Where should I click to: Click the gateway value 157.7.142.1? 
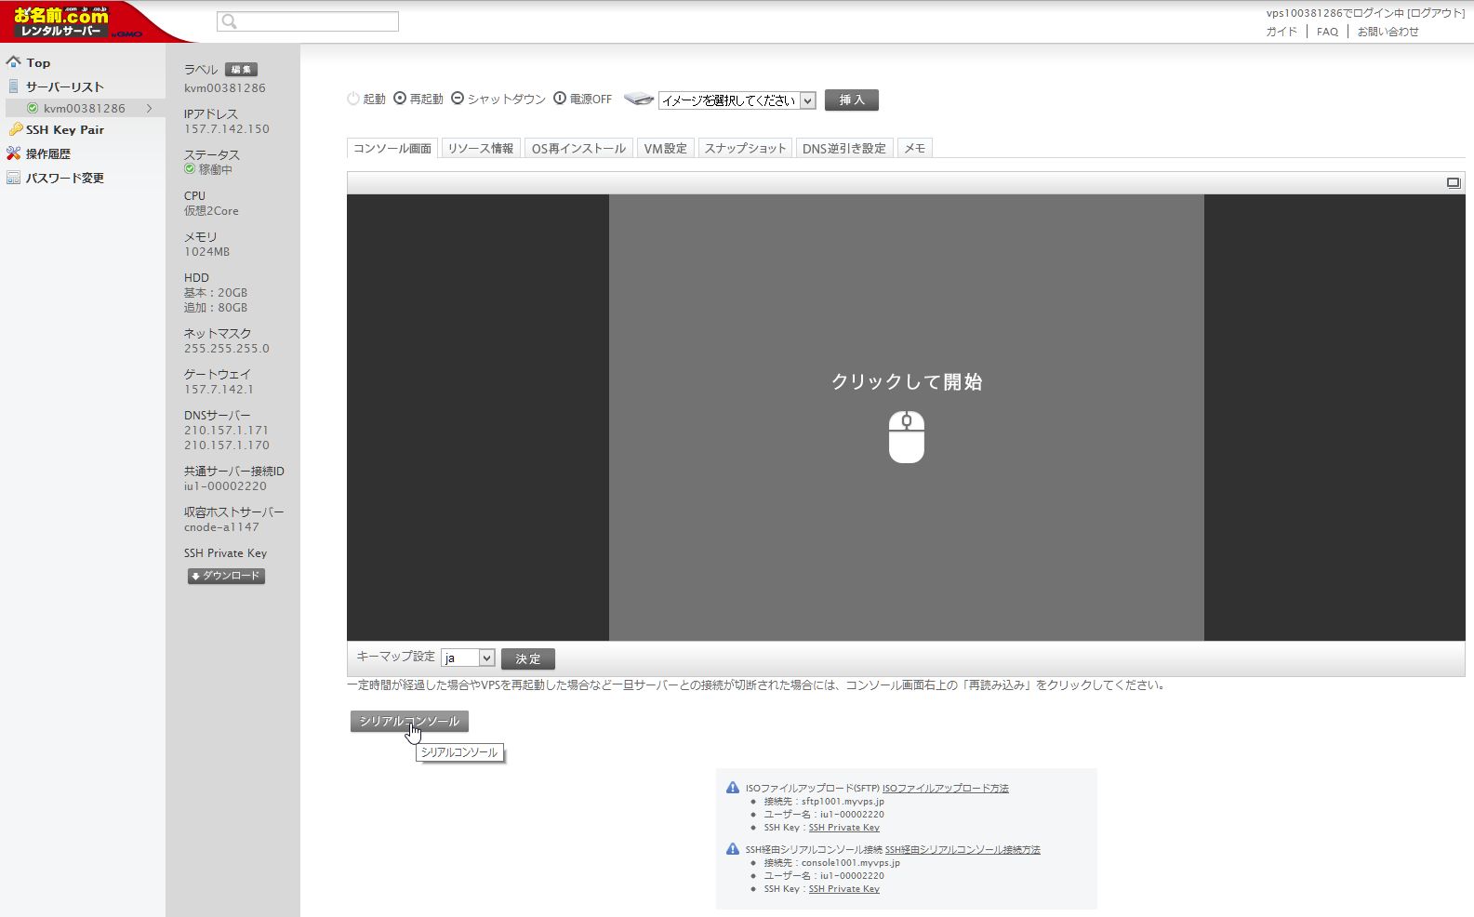tap(219, 390)
